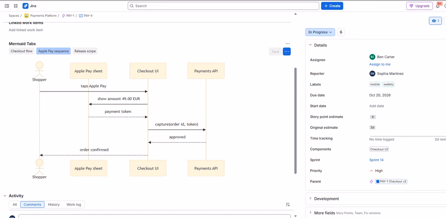Click 'show amount 49.00 EUR' message text
Viewport: 446px width, 218px height.
click(x=118, y=99)
